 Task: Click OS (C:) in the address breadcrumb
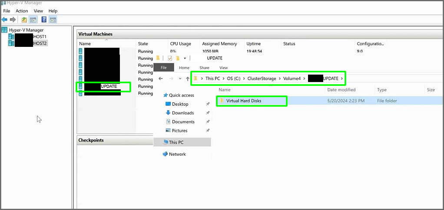tap(234, 79)
